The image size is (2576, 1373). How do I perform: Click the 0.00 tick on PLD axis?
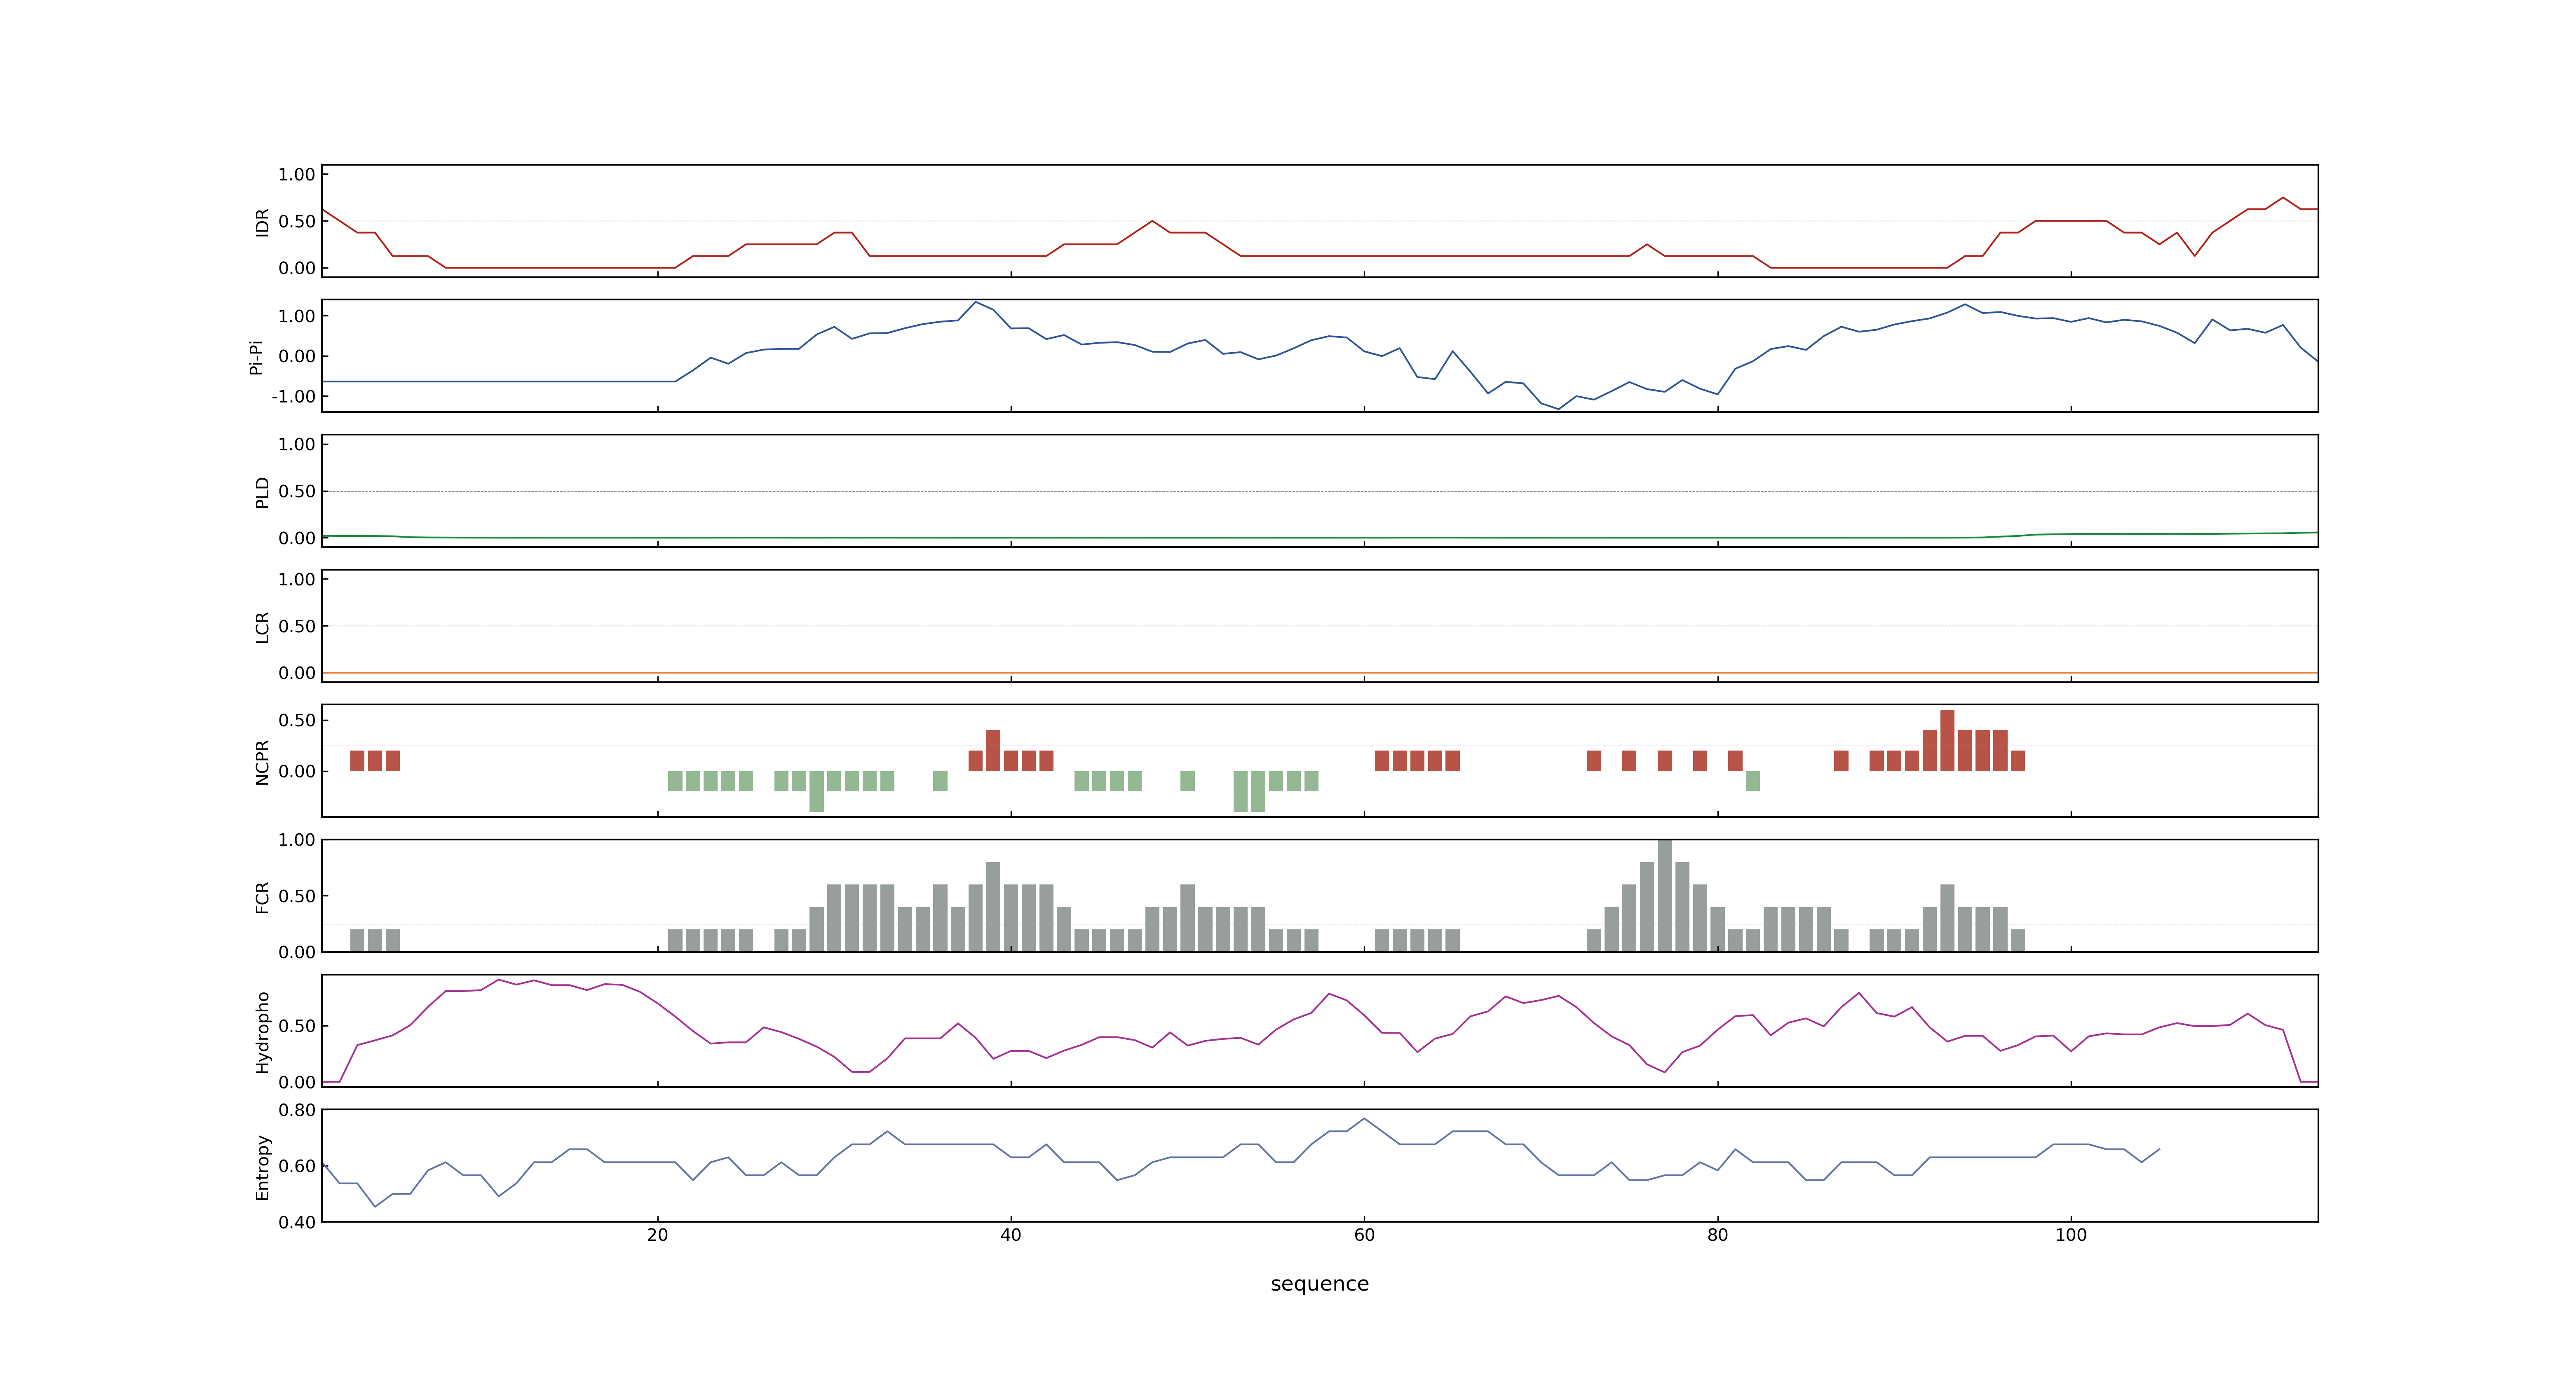(297, 538)
